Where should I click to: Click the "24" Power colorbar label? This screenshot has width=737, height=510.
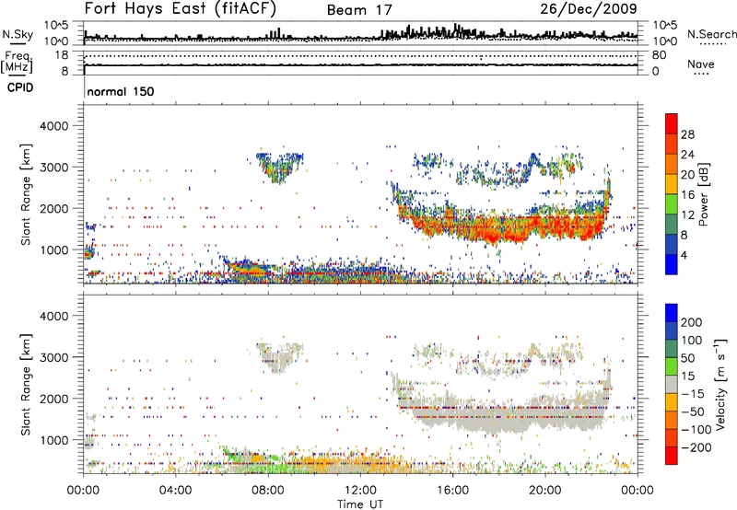coord(687,155)
